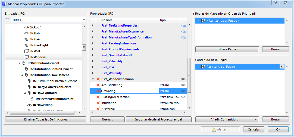Select the <Resistencia al Fuego> mapping rule
This screenshot has width=294, height=137.
pyautogui.click(x=240, y=21)
